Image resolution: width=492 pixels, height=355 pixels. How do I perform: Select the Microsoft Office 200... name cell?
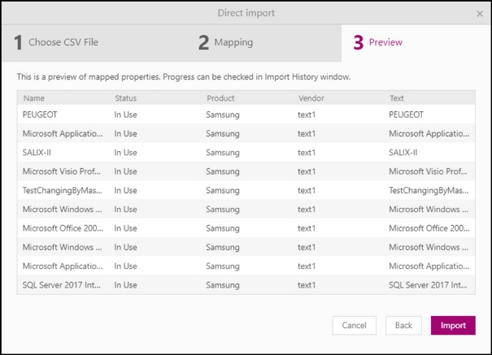click(x=63, y=228)
